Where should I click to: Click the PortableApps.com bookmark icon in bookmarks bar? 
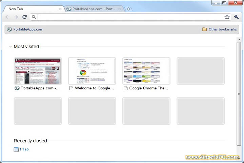point(9,29)
